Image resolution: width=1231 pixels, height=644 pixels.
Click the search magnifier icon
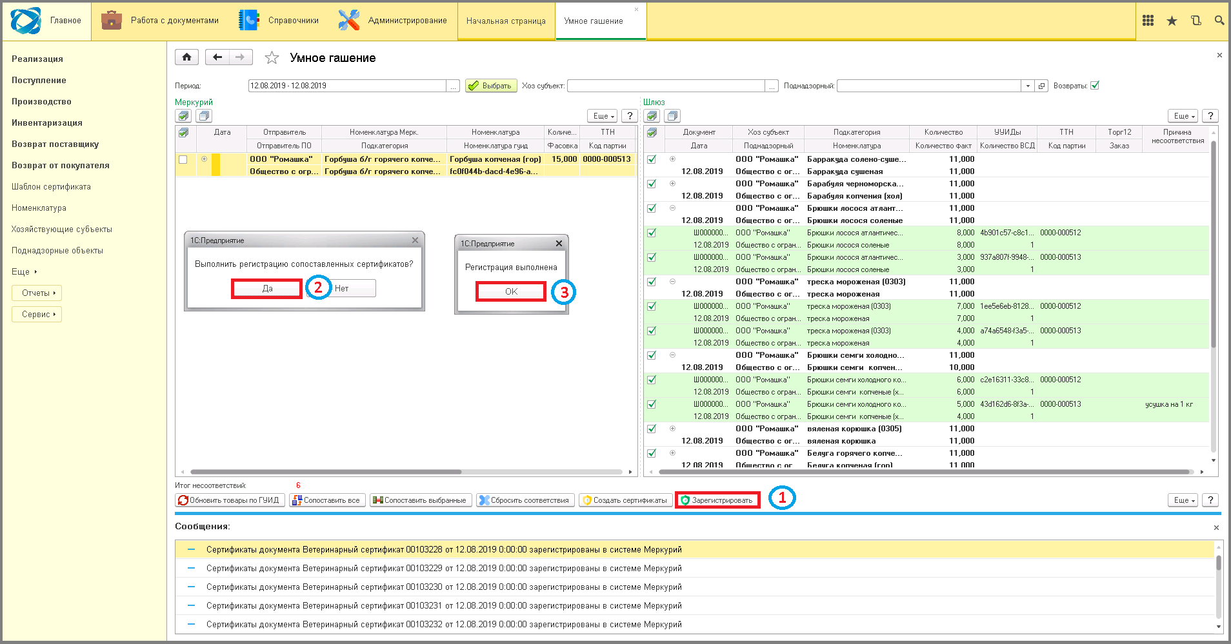tap(1219, 21)
